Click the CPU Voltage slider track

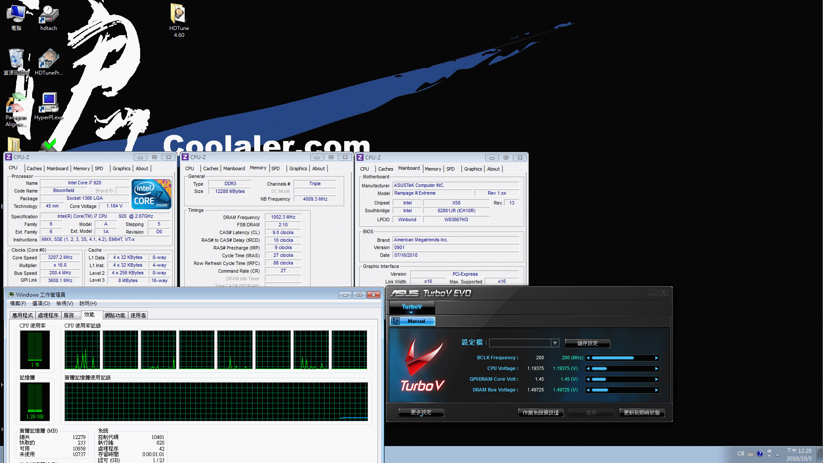[x=622, y=369]
